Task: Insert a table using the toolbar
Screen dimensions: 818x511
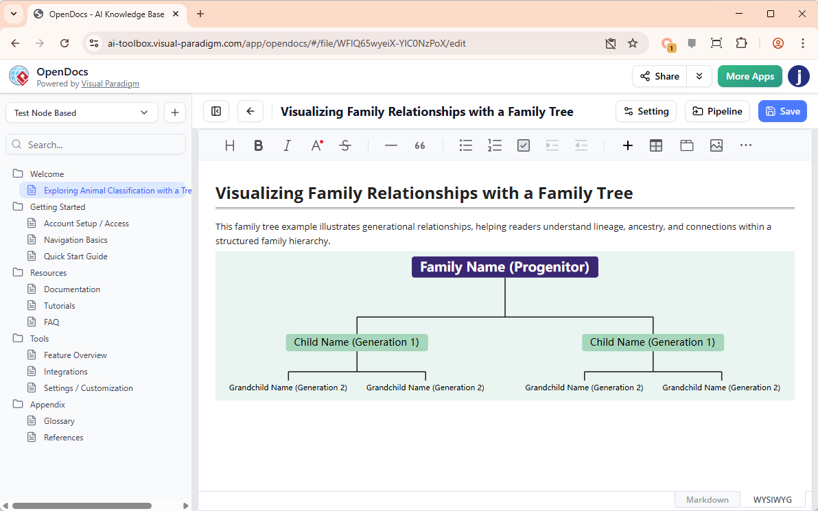Action: [x=656, y=145]
